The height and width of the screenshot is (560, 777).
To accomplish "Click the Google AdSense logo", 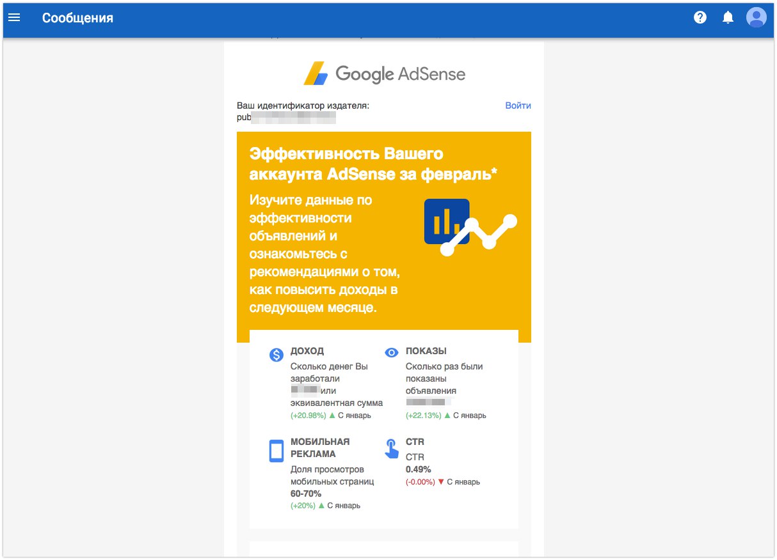I will coord(384,74).
